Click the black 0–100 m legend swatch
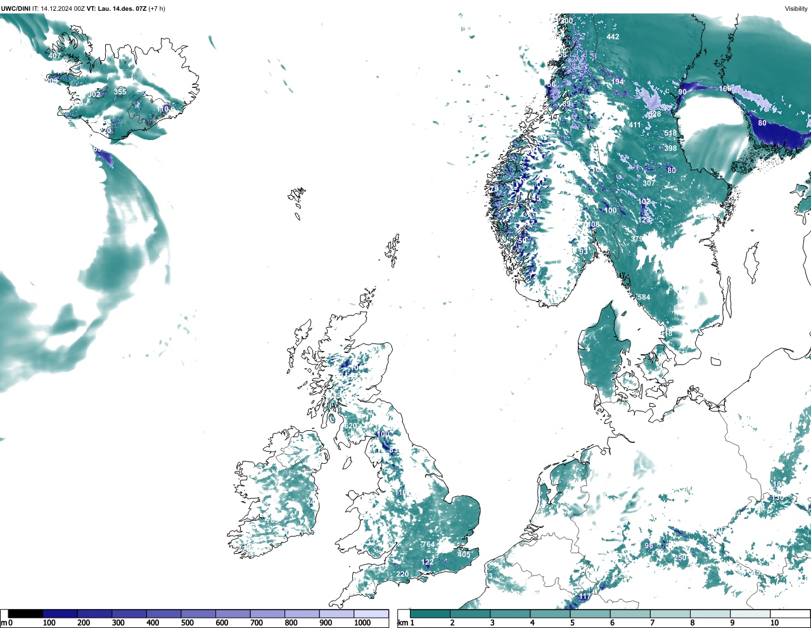811x628 pixels. tap(26, 613)
